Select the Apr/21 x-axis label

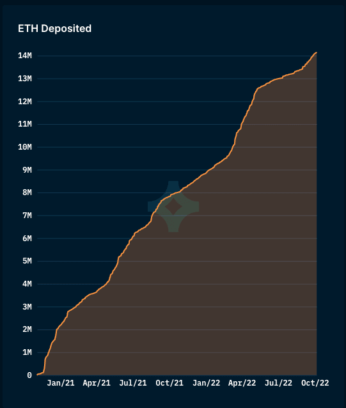pos(97,383)
